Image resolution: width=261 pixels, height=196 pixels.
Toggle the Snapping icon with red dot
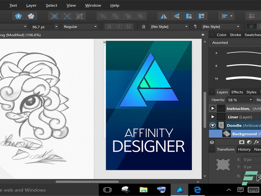pos(252,16)
